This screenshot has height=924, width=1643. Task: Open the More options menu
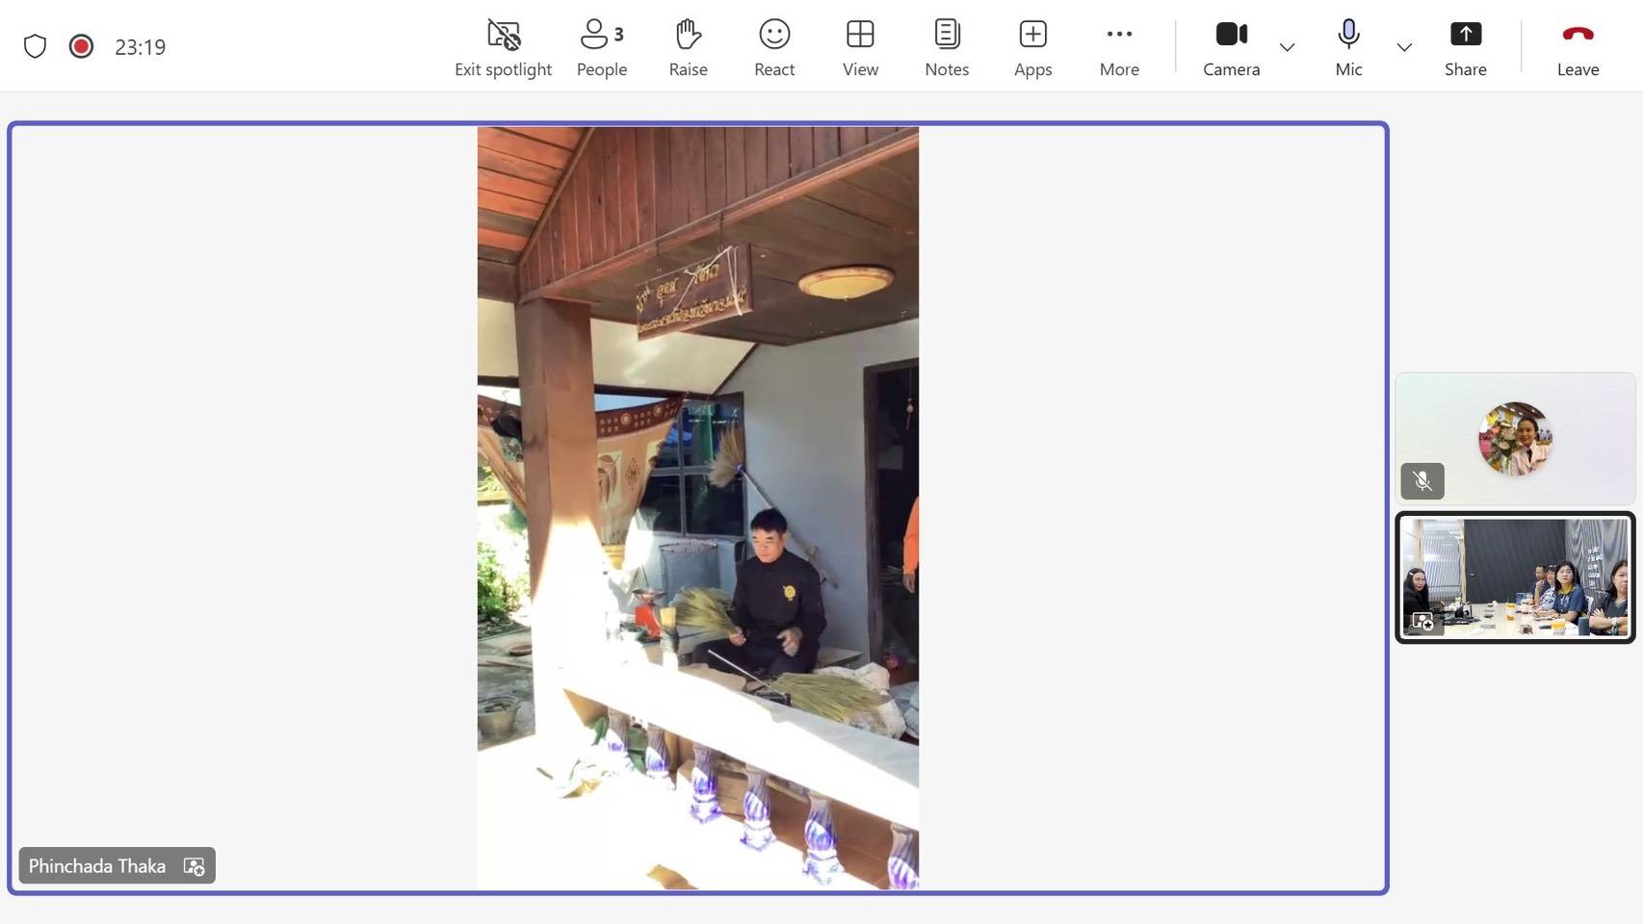1119,47
